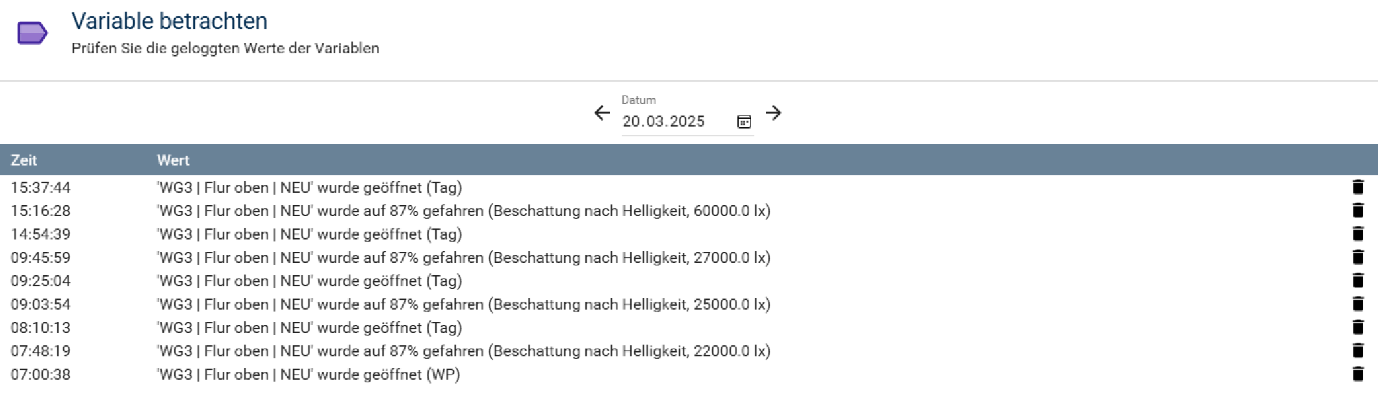Delete the 09:25:04 log entry
The image size is (1378, 405).
pos(1358,280)
